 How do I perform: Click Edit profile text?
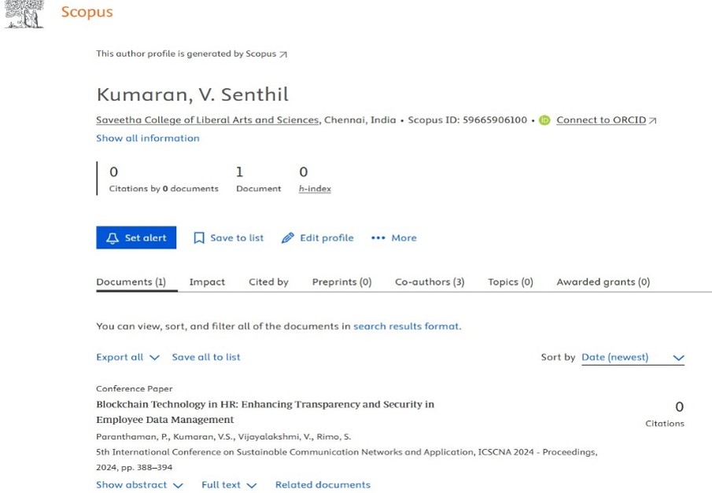[x=326, y=238]
